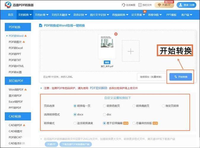Image resolution: width=200 pixels, height=148 pixels.
Task: Choose docx output format
Action: pos(75,115)
